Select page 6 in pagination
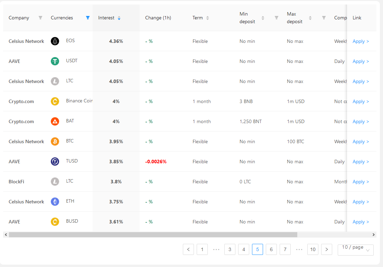The image size is (383, 267). coord(271,249)
